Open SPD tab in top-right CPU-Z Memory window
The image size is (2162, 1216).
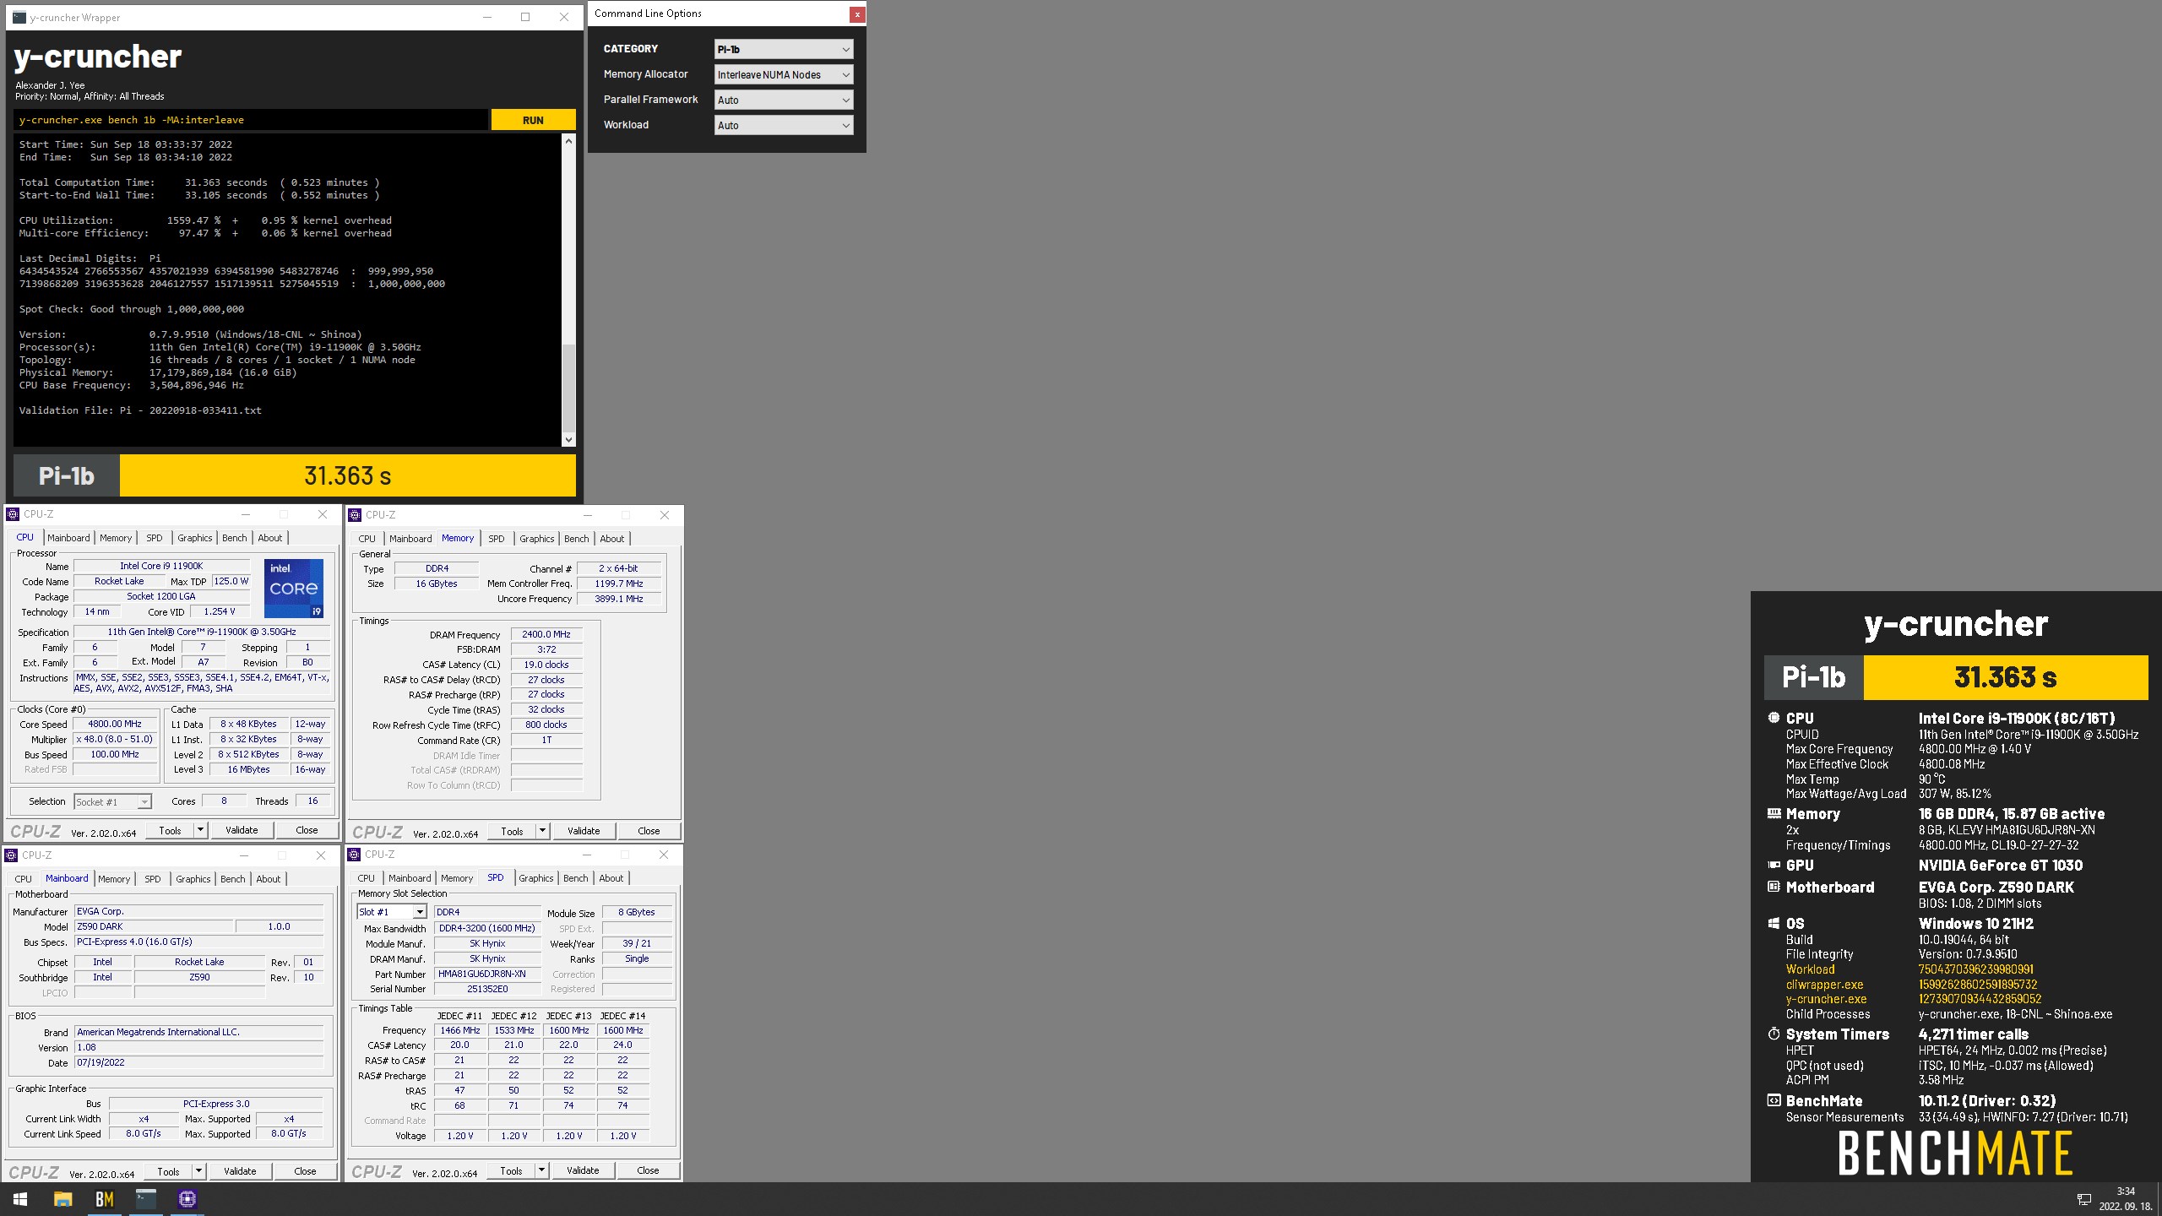pos(497,539)
